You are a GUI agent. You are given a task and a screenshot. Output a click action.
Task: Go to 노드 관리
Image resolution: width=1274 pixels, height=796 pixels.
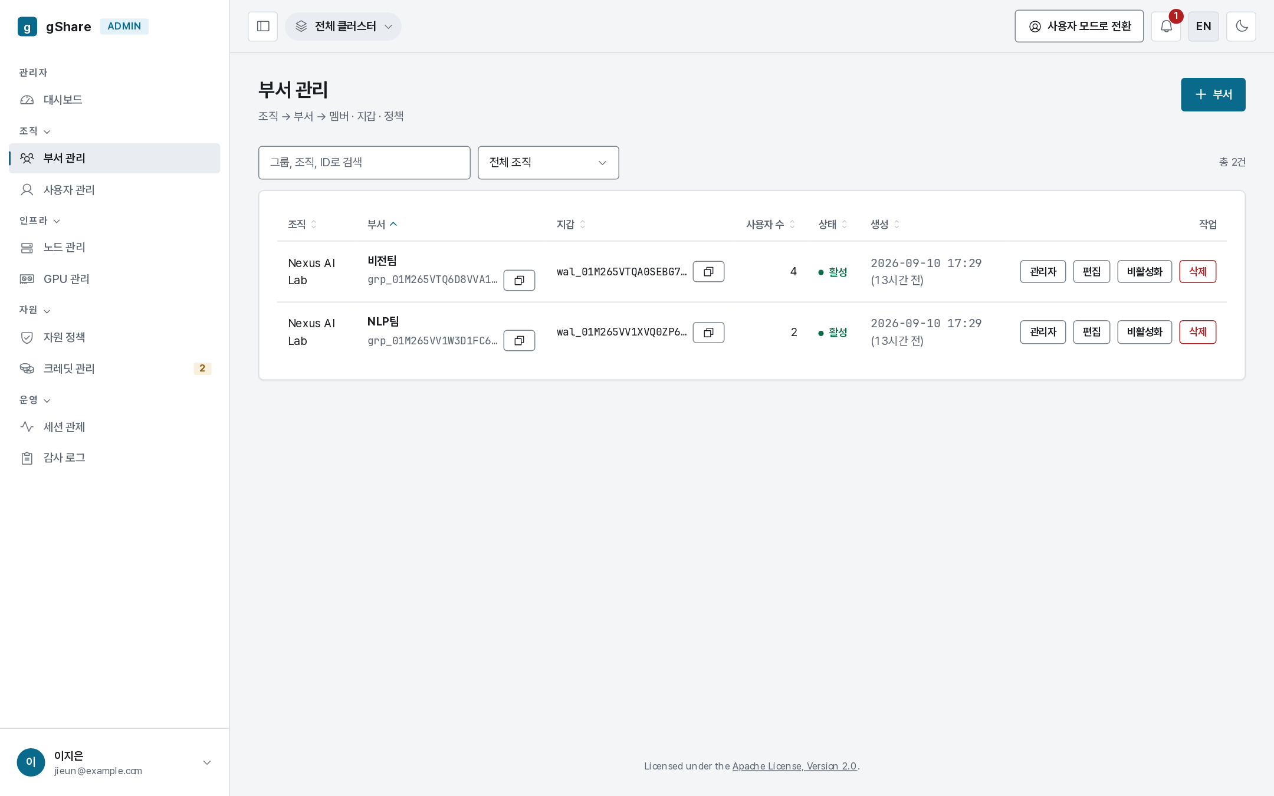(114, 248)
